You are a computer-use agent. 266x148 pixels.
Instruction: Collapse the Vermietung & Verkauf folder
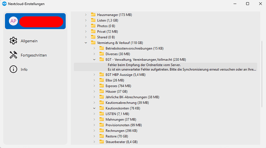pyautogui.click(x=86, y=43)
